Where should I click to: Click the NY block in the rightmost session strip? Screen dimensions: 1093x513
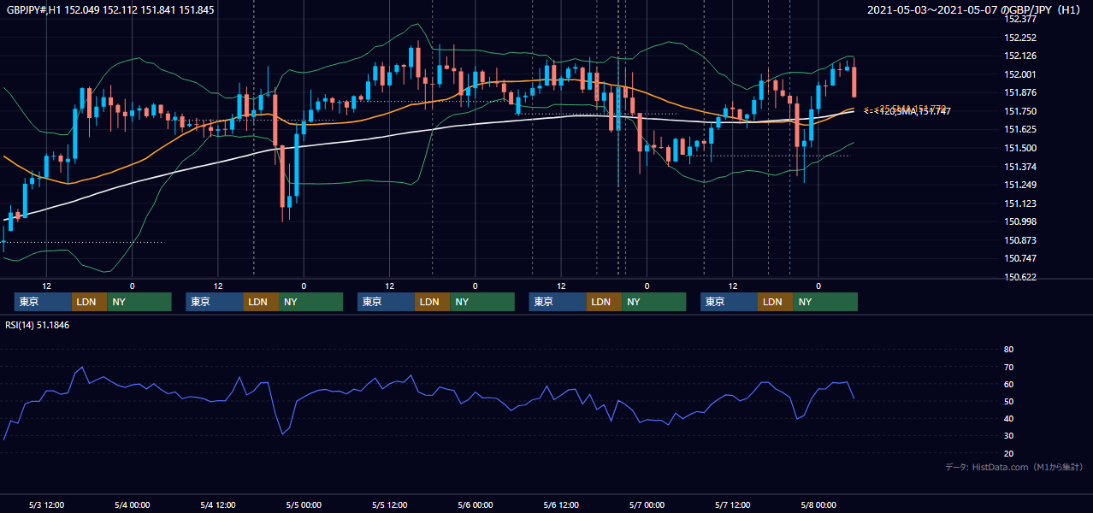point(825,302)
